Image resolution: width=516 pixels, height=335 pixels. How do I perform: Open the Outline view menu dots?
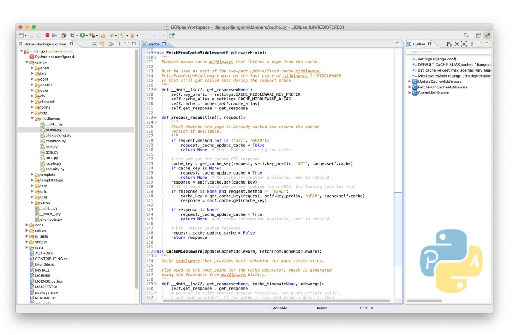[x=472, y=44]
